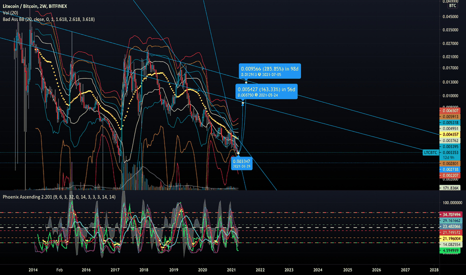Click the yellow 21.196004 oscillator label
Image resolution: width=466 pixels, height=275 pixels.
[x=451, y=238]
